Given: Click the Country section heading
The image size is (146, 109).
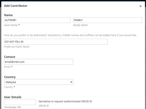Looking at the screenshot, I should [x=10, y=77].
